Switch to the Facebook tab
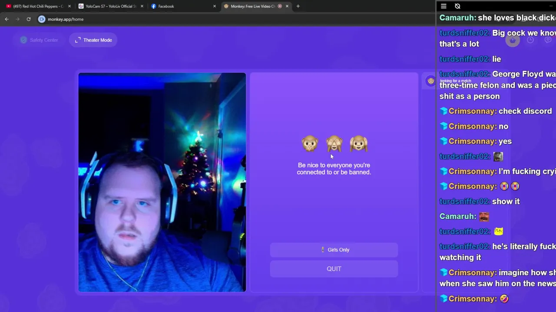Image resolution: width=556 pixels, height=312 pixels. pos(184,6)
